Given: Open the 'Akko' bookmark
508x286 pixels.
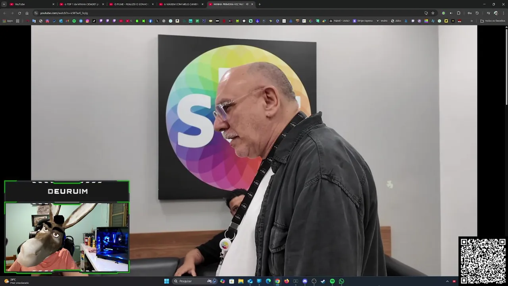Looking at the screenshot, I should 396,21.
